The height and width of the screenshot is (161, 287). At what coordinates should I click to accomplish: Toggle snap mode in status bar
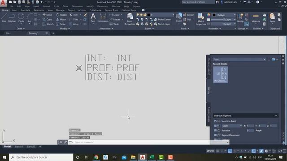(x=222, y=151)
